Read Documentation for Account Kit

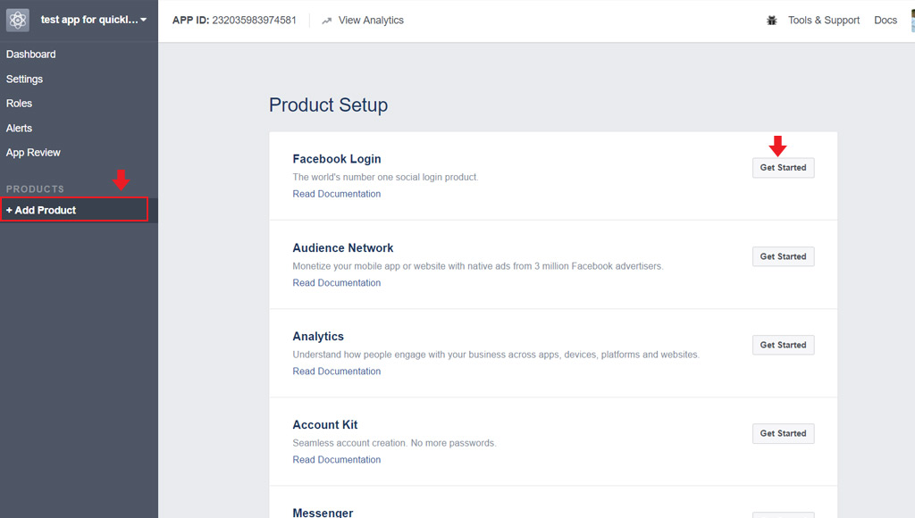tap(337, 460)
